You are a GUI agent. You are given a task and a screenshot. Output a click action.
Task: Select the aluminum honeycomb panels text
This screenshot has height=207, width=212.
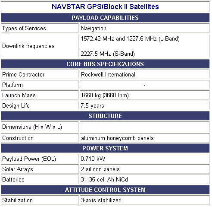click(117, 138)
